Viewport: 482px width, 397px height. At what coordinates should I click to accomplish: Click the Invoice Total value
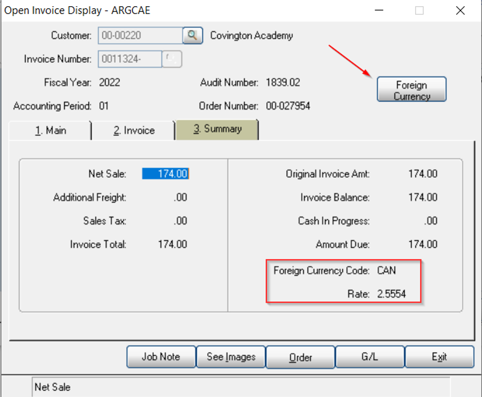click(173, 244)
